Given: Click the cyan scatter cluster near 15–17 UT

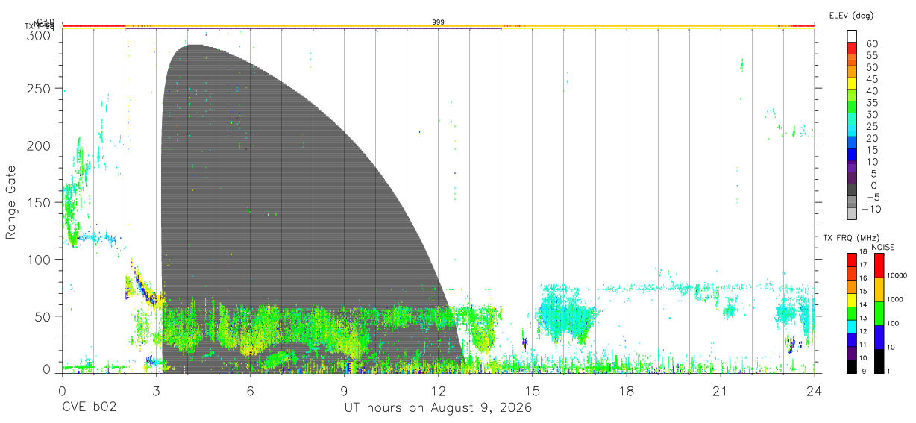Looking at the screenshot, I should pos(567,312).
